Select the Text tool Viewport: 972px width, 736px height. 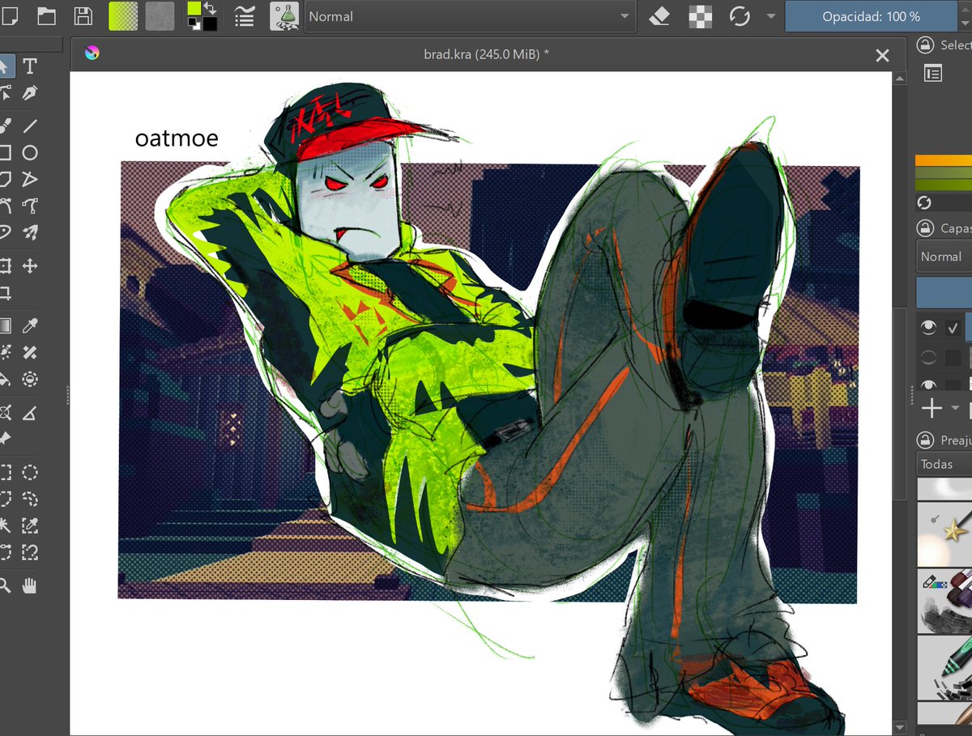(x=30, y=66)
